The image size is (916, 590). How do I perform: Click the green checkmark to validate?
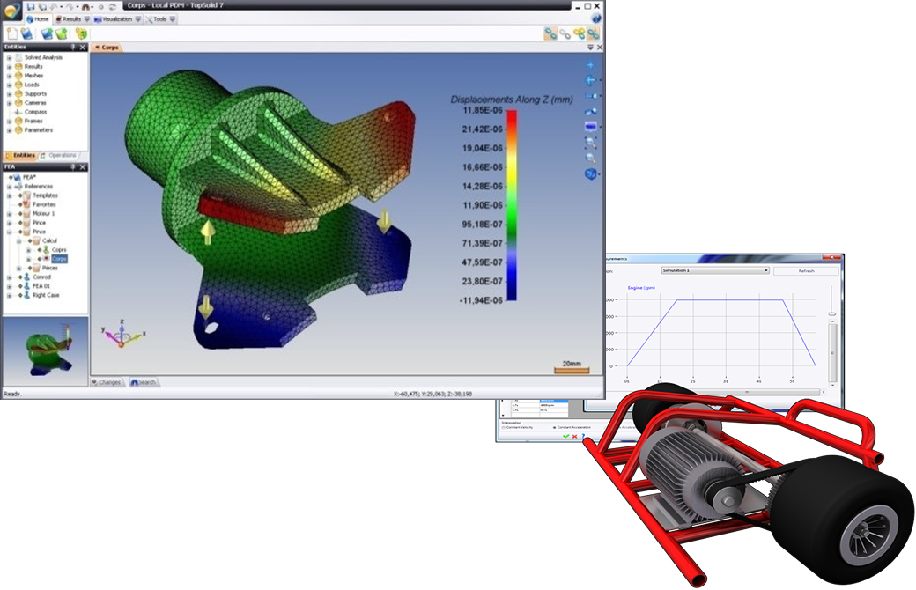click(565, 436)
